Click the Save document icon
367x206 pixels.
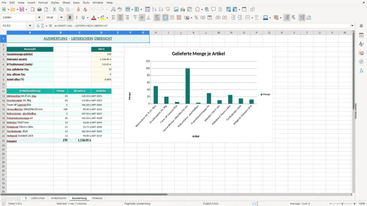point(22,9)
